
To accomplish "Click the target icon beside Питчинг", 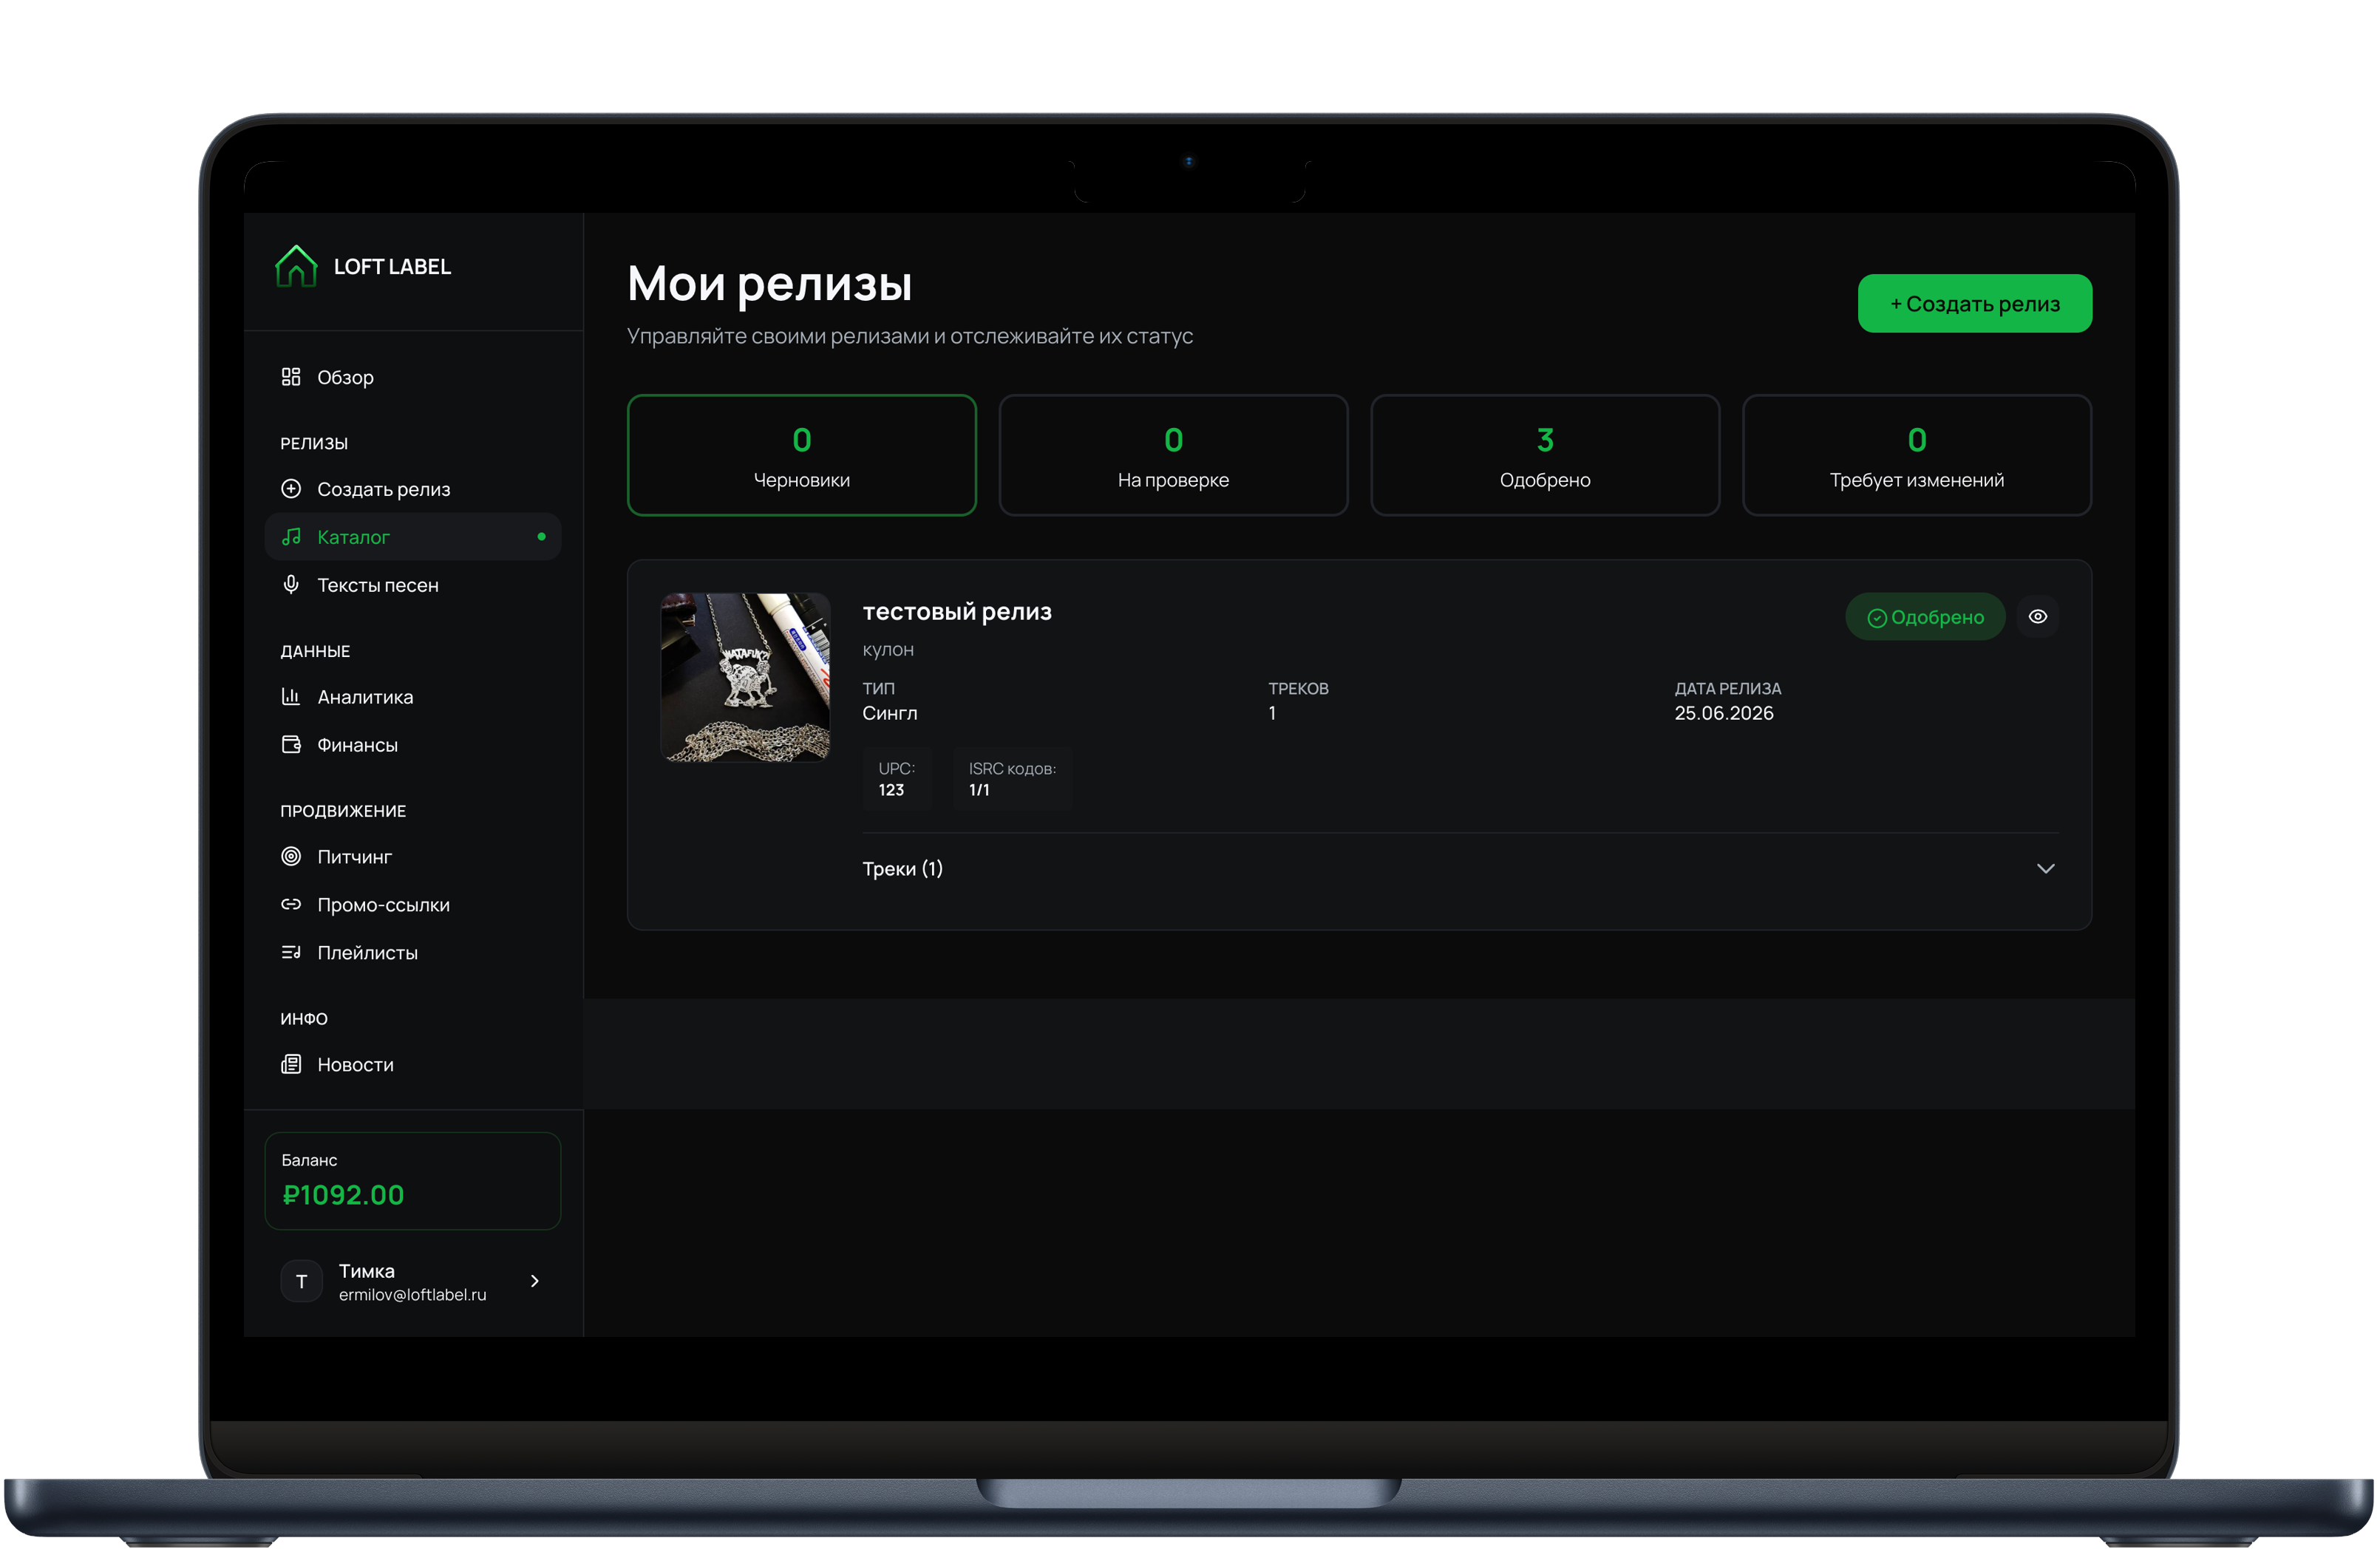I will pos(291,856).
